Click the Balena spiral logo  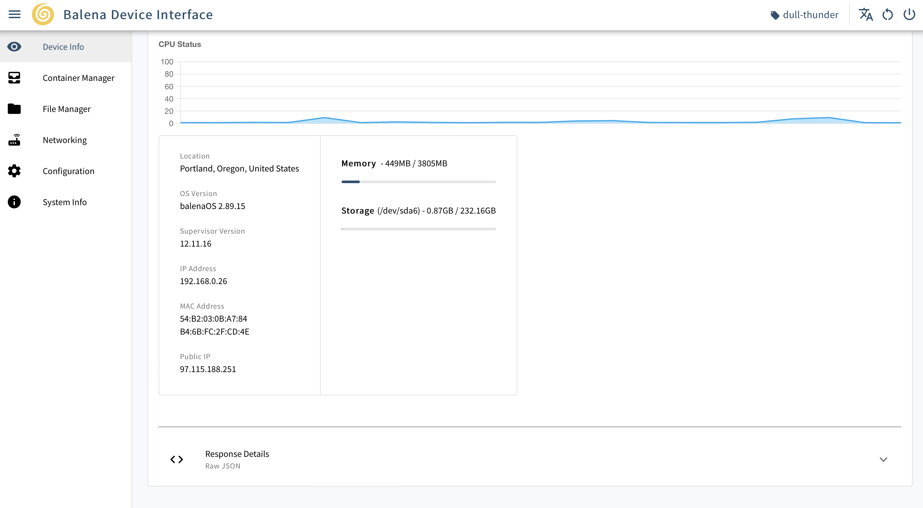pyautogui.click(x=43, y=14)
